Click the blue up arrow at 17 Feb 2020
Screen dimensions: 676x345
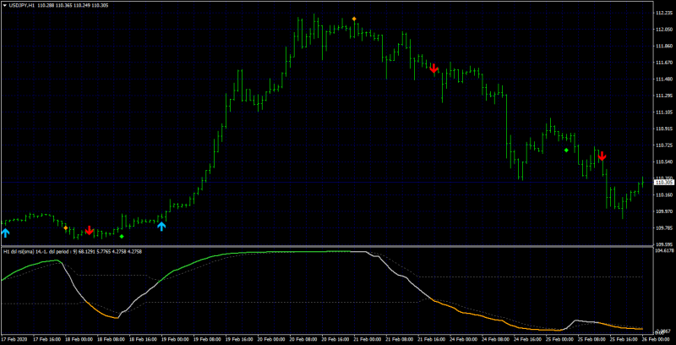(5, 233)
